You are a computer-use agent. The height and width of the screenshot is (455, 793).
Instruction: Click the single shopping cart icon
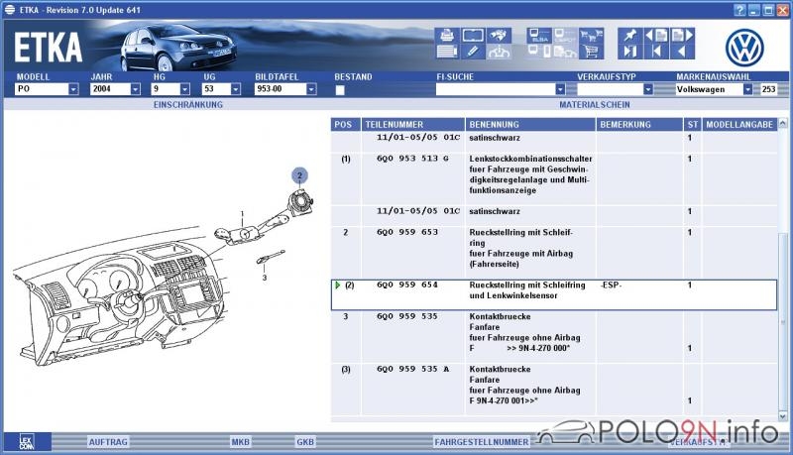pos(592,53)
